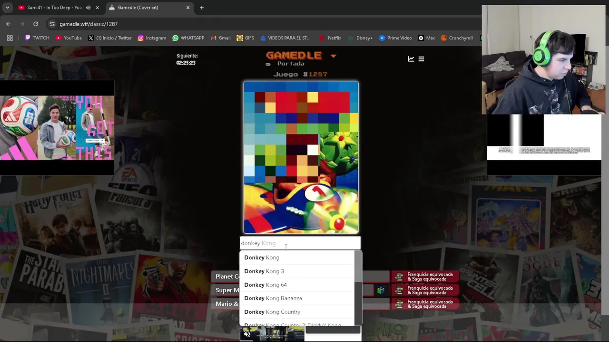Image resolution: width=609 pixels, height=342 pixels.
Task: Click the pixelated cover art image
Action: tap(301, 157)
